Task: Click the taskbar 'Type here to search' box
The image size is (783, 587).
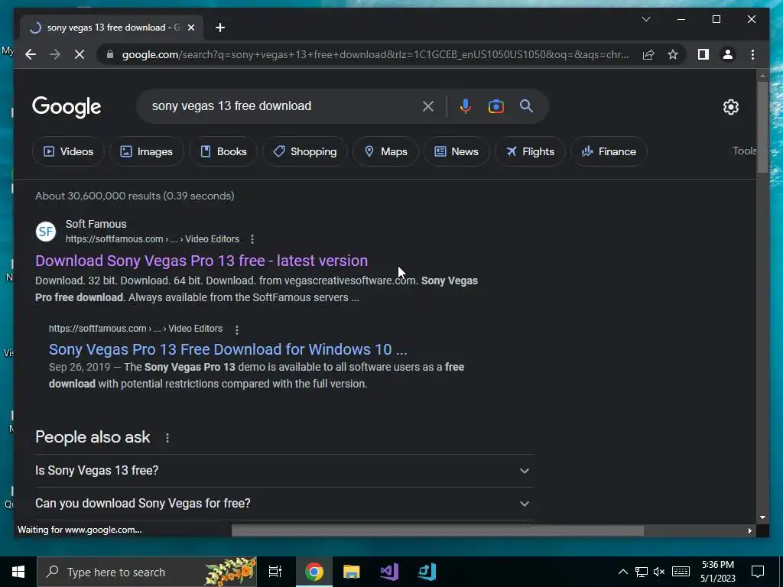Action: click(147, 572)
